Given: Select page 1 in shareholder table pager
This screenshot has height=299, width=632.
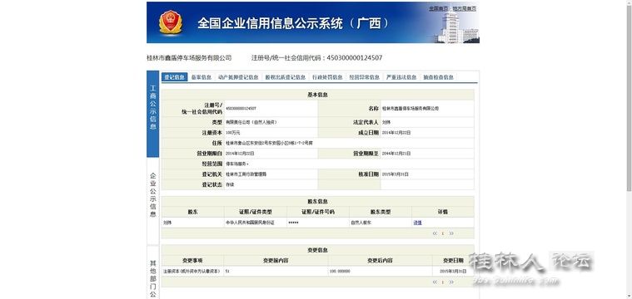Looking at the screenshot, I should coord(443,233).
